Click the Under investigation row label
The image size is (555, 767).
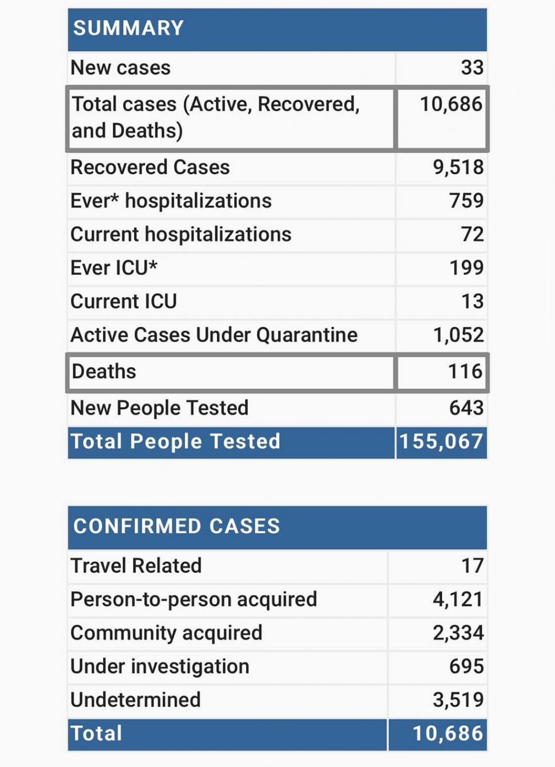[160, 666]
